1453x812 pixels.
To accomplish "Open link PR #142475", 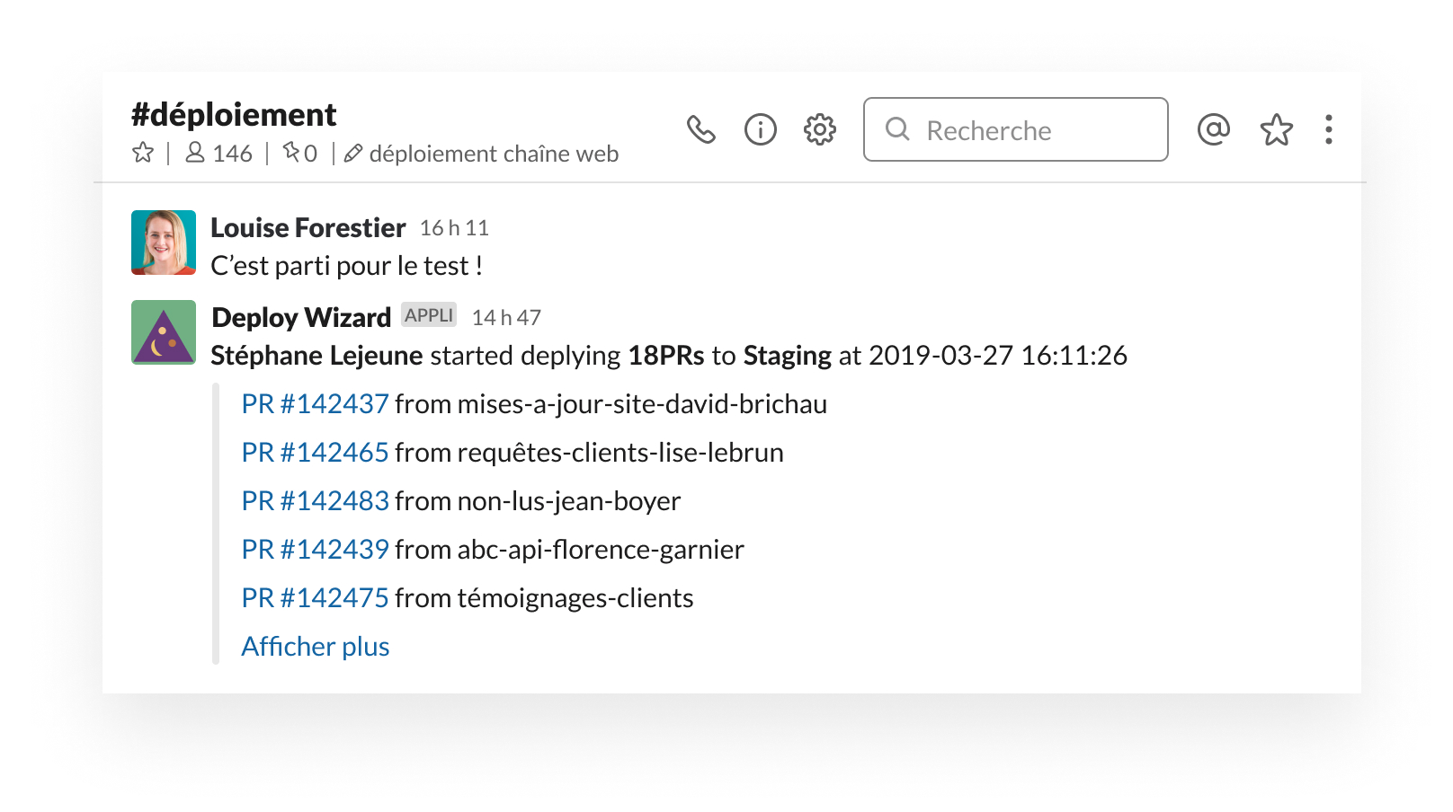I will [x=315, y=598].
